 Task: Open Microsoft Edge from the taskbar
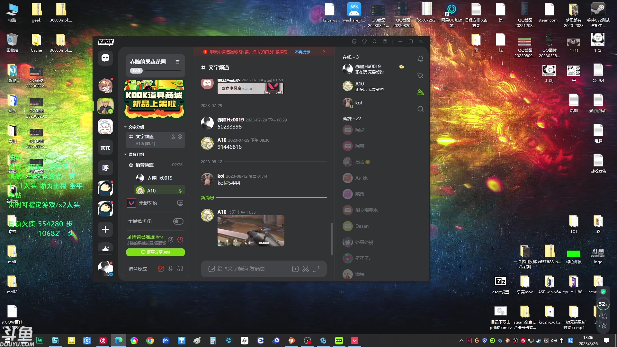pos(118,341)
